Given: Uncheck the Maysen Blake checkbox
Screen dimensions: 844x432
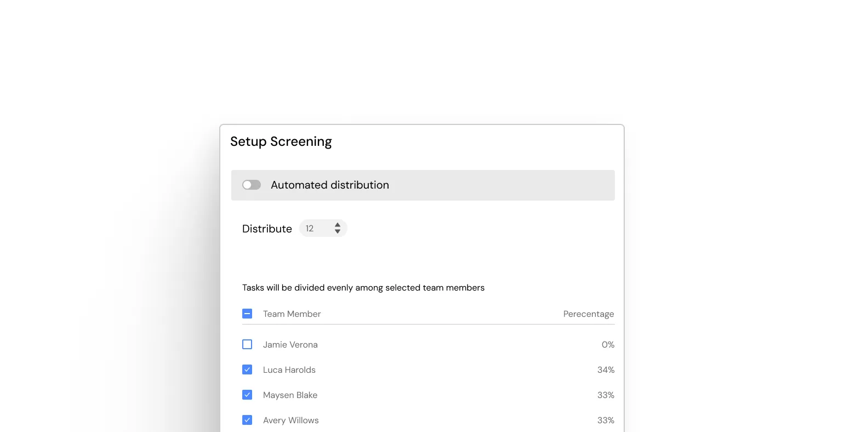Looking at the screenshot, I should click(247, 395).
